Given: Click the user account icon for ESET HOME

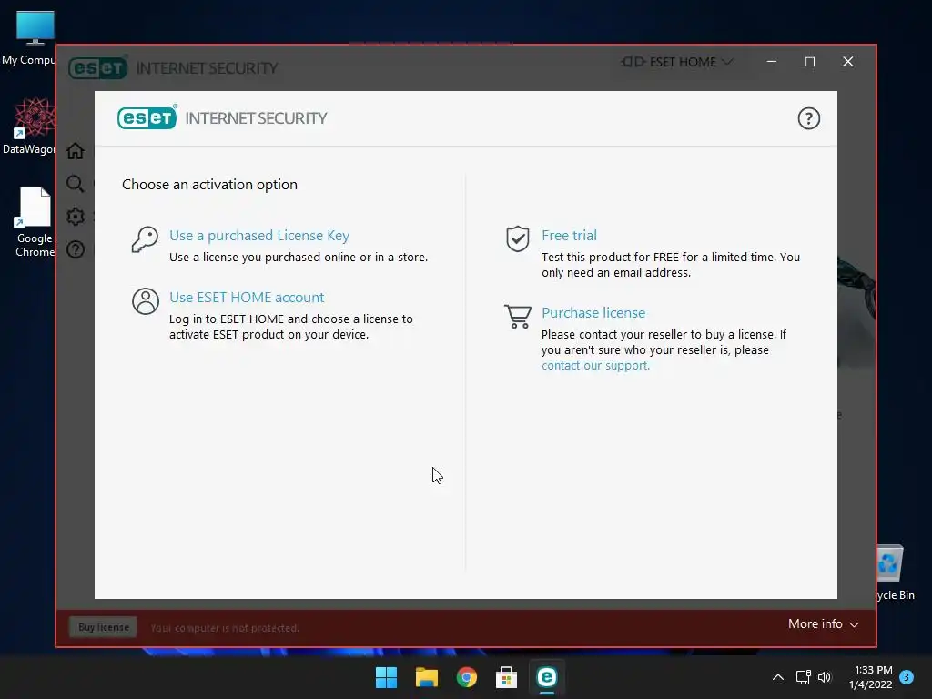Looking at the screenshot, I should [145, 301].
